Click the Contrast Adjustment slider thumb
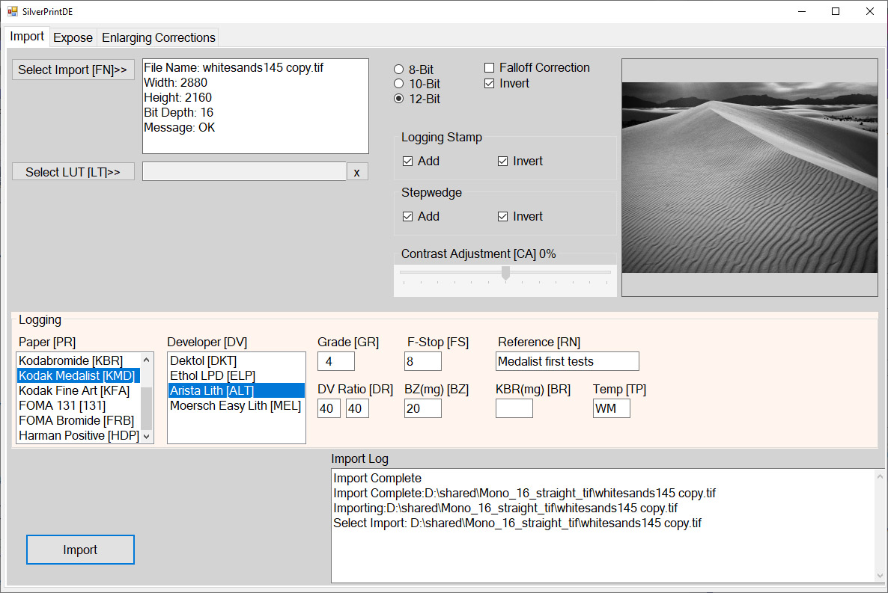Screen dimensions: 888x593 505,273
